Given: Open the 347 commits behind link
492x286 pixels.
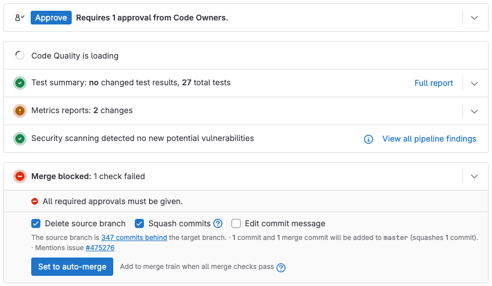Looking at the screenshot, I should point(134,238).
